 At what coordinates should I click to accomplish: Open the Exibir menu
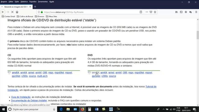(x=17, y=2)
